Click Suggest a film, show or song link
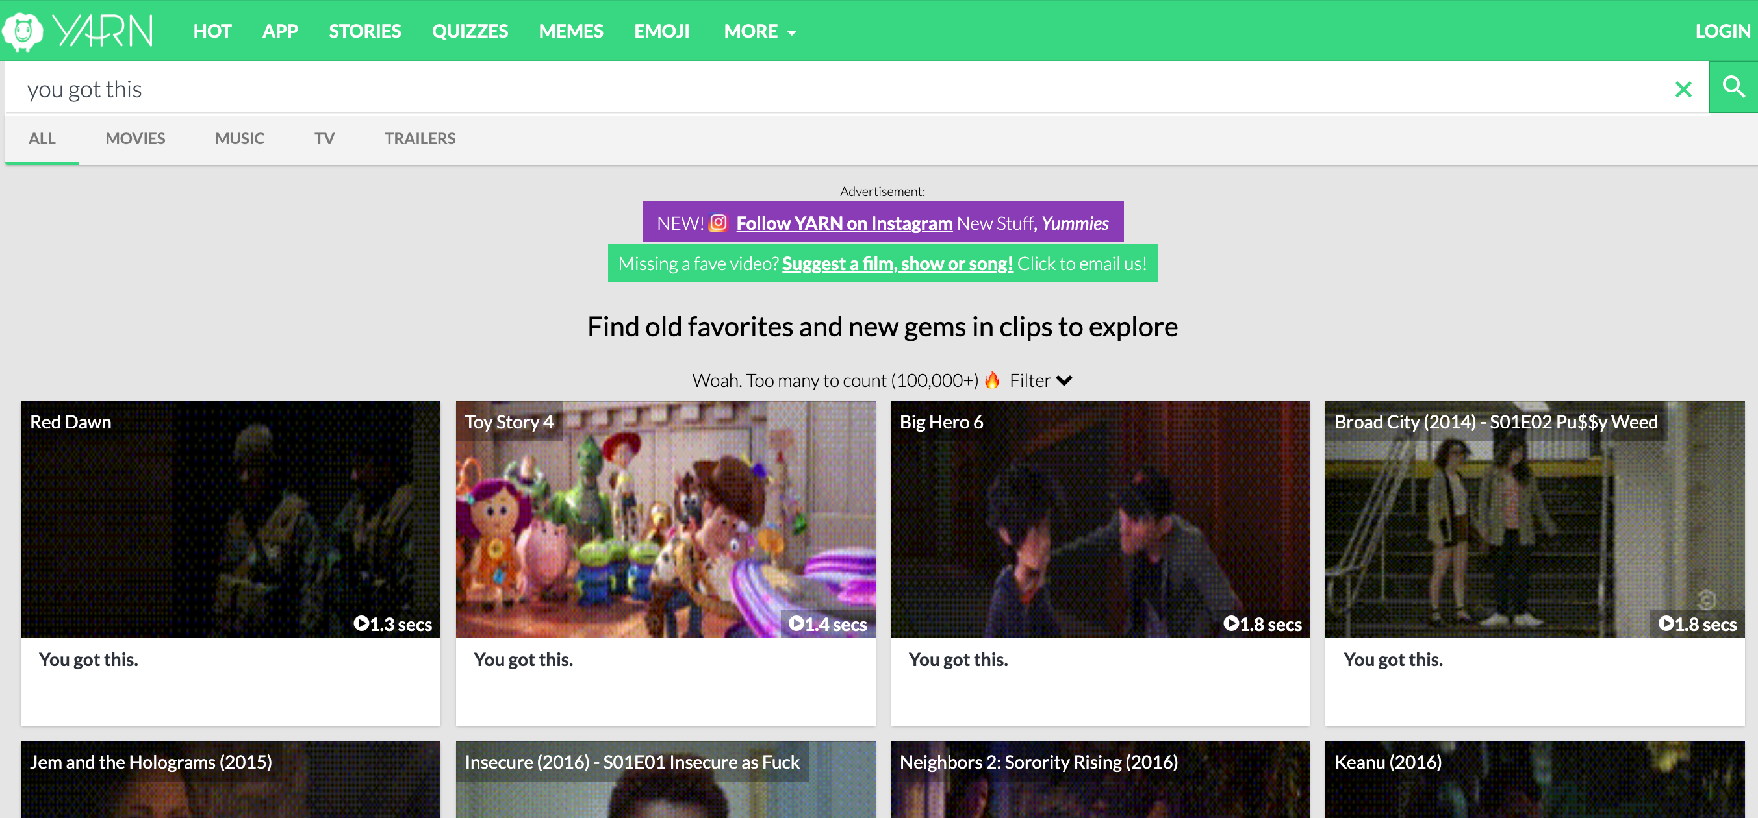This screenshot has height=818, width=1758. pyautogui.click(x=897, y=264)
